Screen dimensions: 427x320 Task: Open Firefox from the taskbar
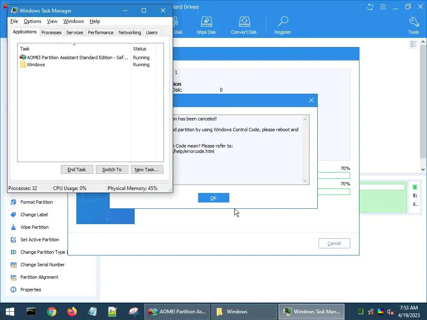[72, 312]
